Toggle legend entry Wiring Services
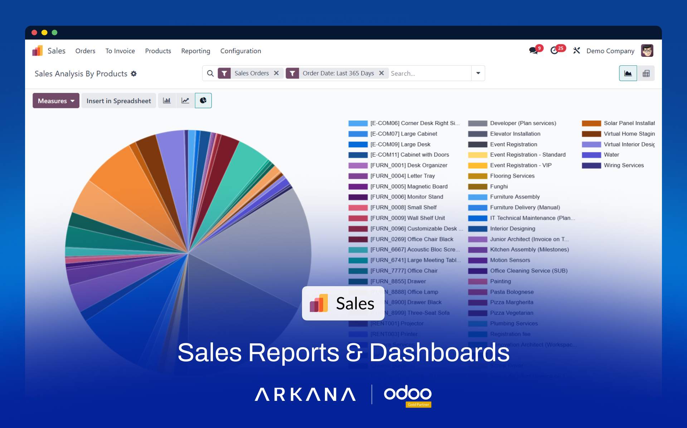Screen dimensions: 687x428 [613, 165]
